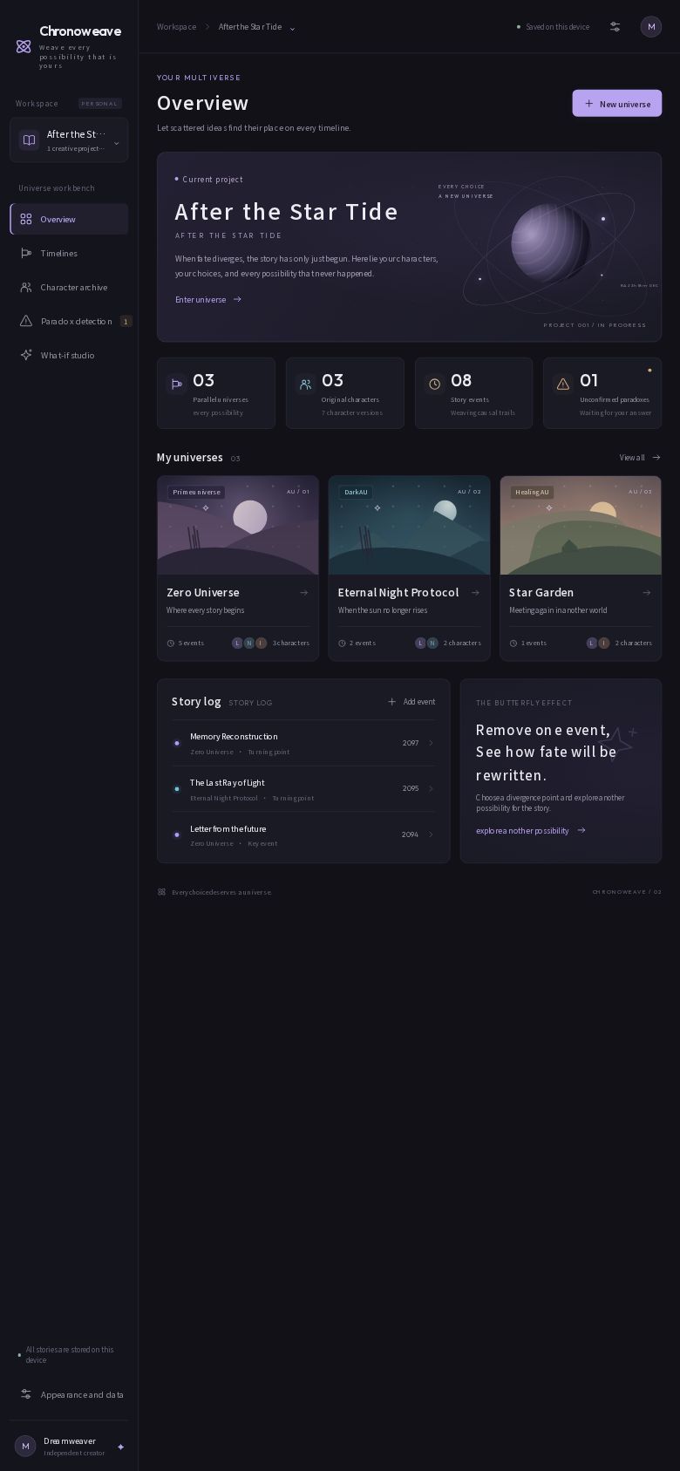Open display settings sliders icon in header
Screen dimensions: 680x1471
coord(615,27)
